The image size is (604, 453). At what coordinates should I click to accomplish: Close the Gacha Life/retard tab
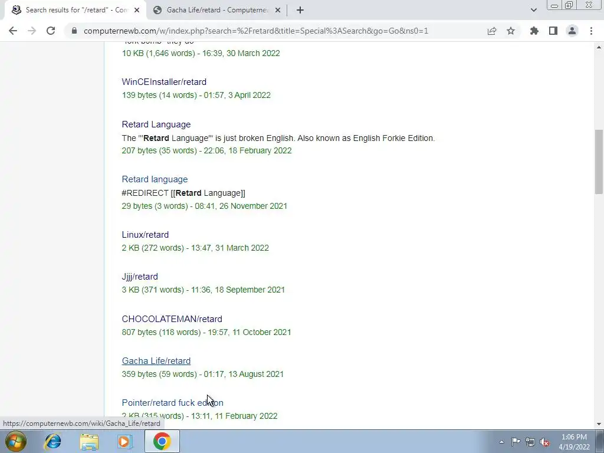pyautogui.click(x=277, y=10)
